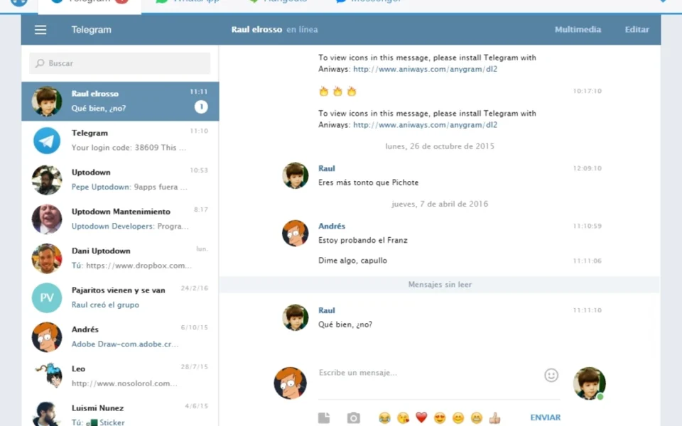Click the date 'jueves, 7 de abril de 2016'
682x426 pixels.
[x=440, y=204]
